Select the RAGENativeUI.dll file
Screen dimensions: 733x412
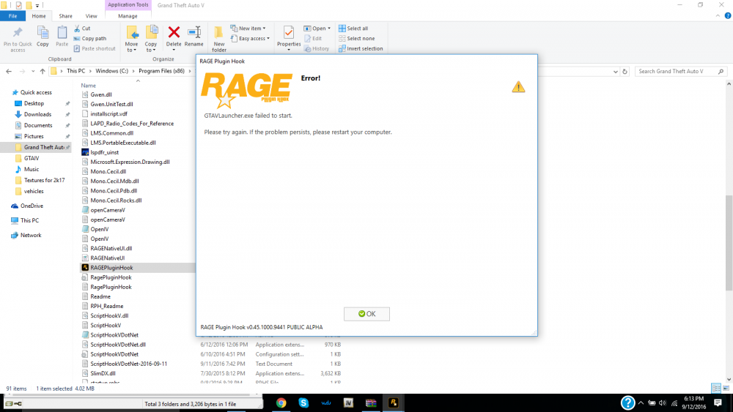(x=111, y=249)
